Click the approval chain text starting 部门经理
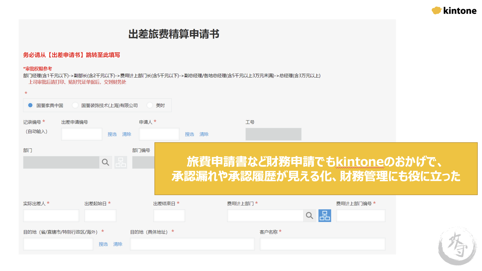Screen dimensions: 482x271 click(172, 76)
